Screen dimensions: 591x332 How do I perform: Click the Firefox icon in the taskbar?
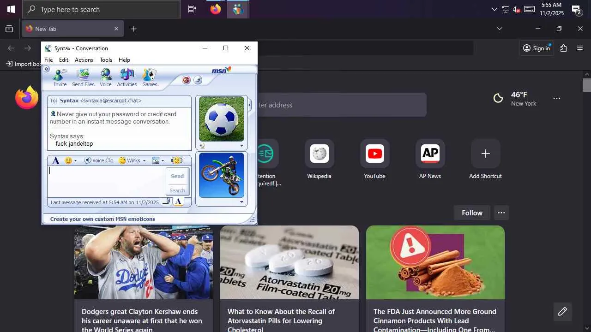pos(216,9)
